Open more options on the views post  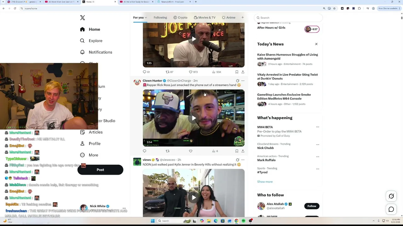[243, 160]
